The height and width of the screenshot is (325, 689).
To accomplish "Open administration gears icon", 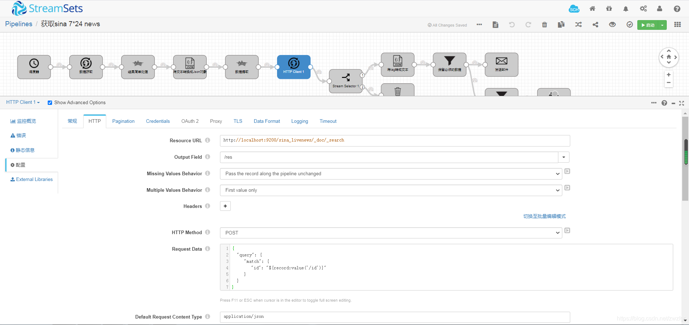I will tap(643, 9).
